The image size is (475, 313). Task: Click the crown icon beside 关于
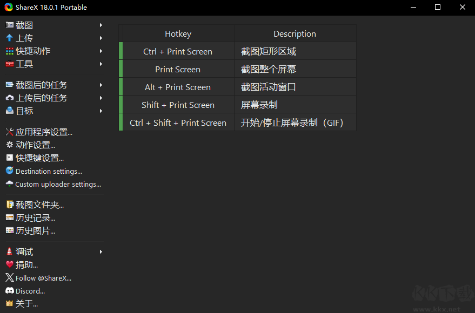(10, 303)
